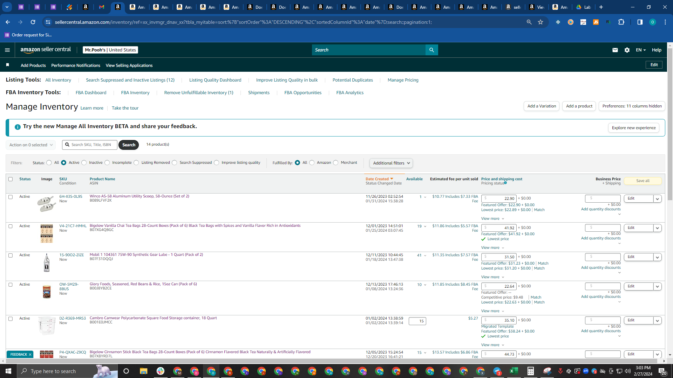
Task: Click Match link beside Winco lowest price
Action: [x=539, y=210]
